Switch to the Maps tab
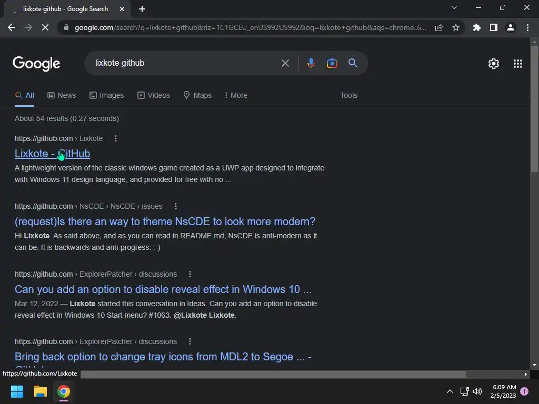 pos(198,95)
